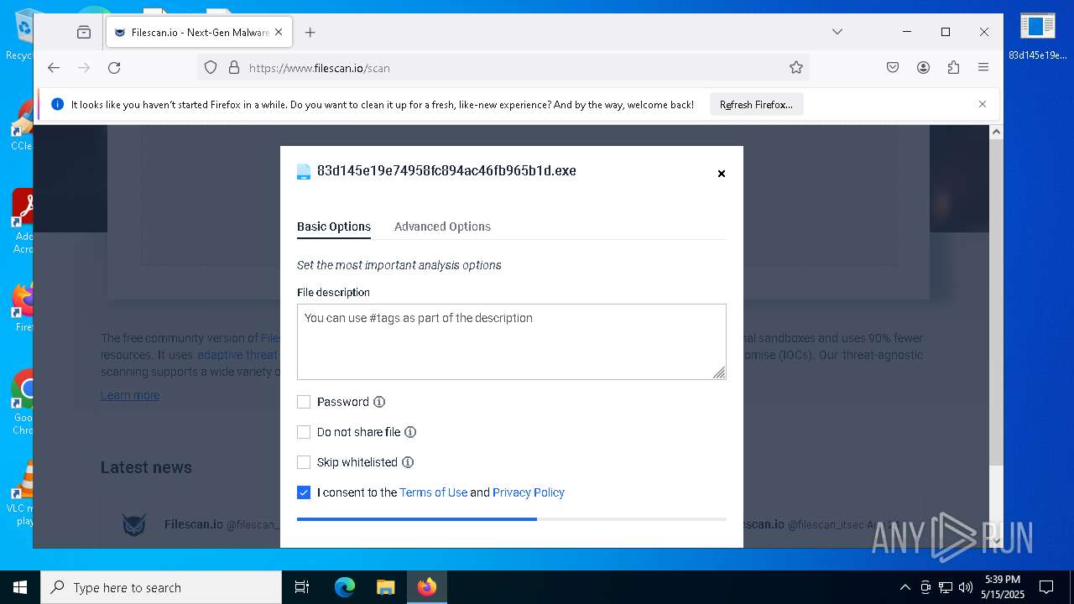1074x604 pixels.
Task: Open the Extensions puzzle icon
Action: pyautogui.click(x=953, y=68)
